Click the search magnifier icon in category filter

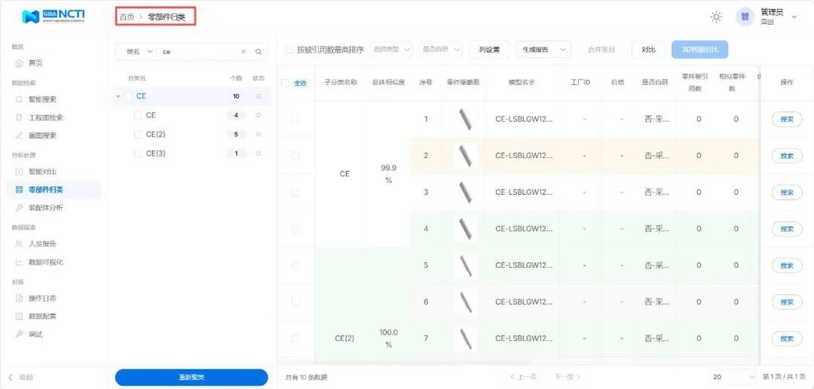tap(259, 52)
